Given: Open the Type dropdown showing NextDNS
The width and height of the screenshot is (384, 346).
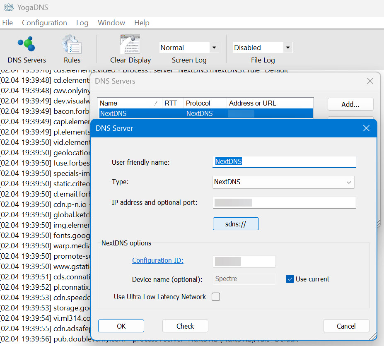Looking at the screenshot, I should 284,182.
